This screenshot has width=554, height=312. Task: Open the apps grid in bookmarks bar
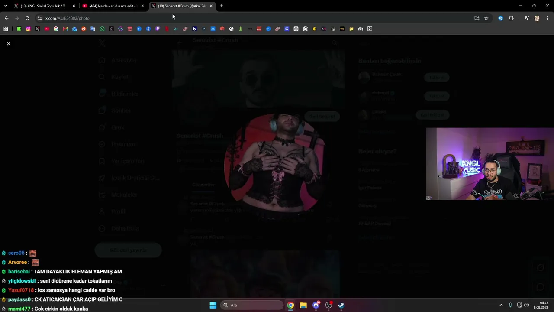6,29
